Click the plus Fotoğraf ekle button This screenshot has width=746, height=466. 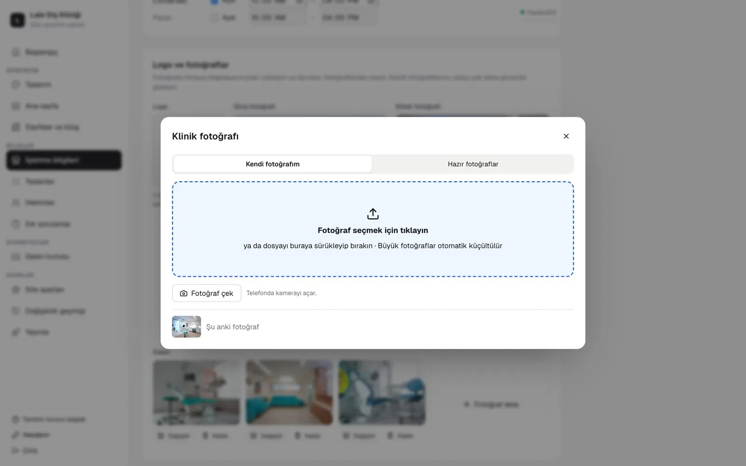(491, 404)
